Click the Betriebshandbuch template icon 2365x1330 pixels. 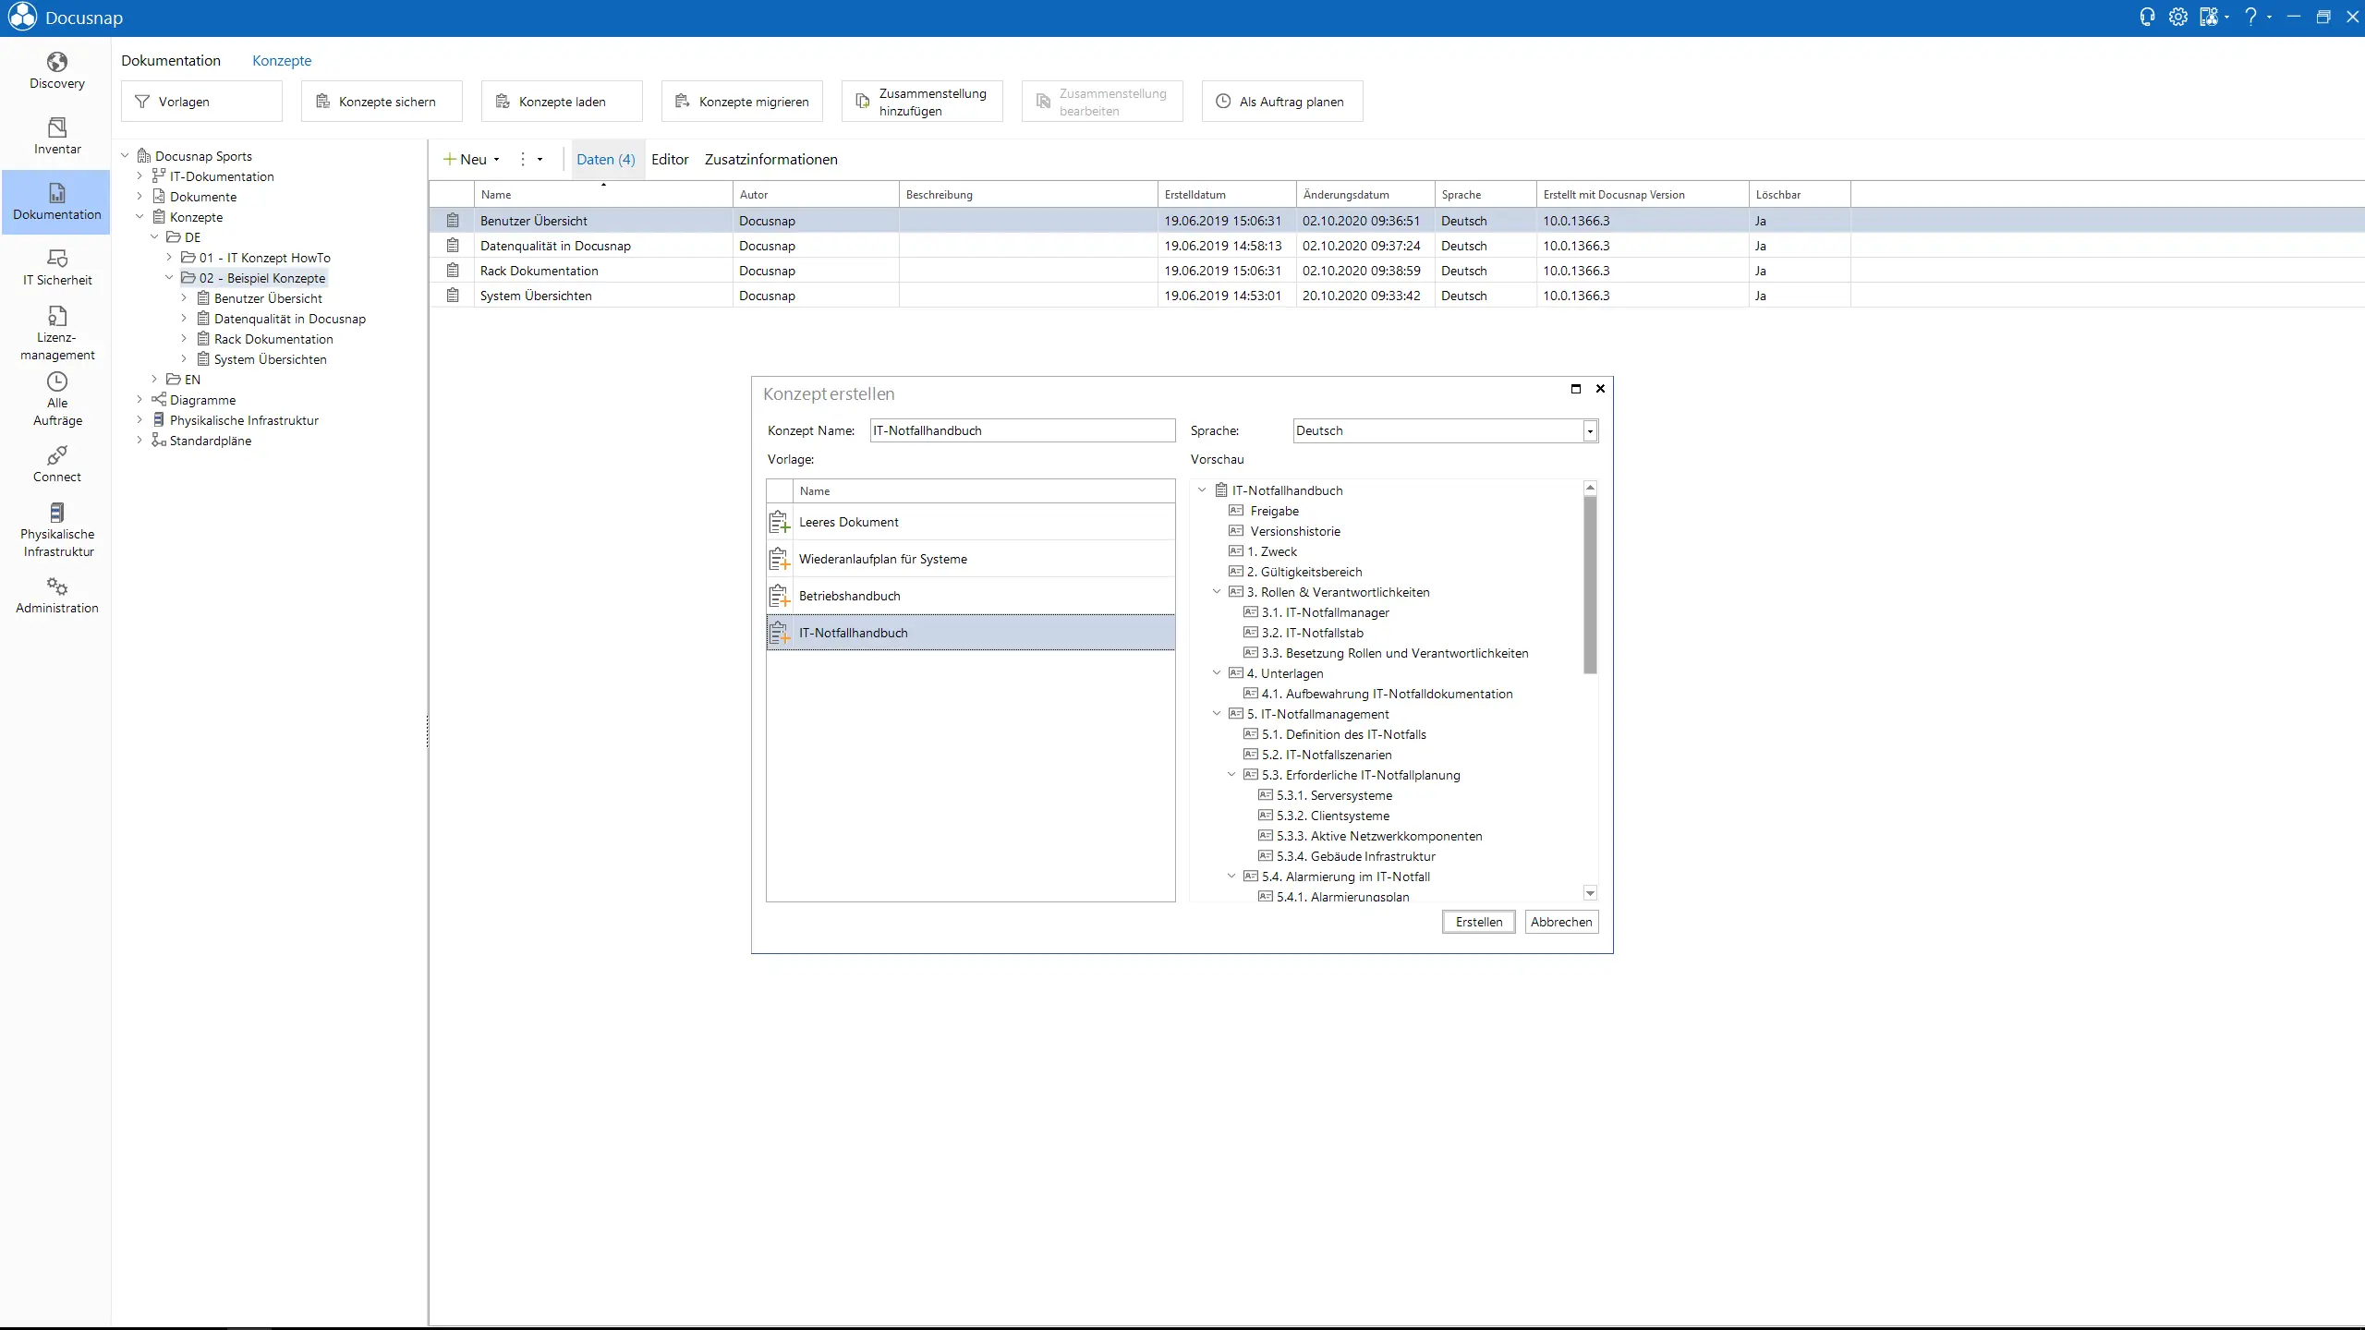point(780,597)
